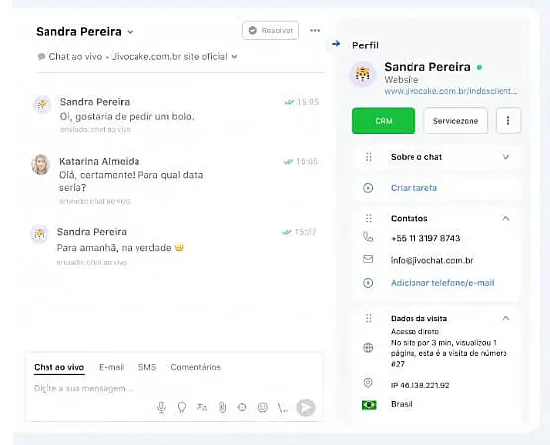Click Sandra Pereira's tiger avatar in Perfil
This screenshot has width=550, height=445.
(x=363, y=74)
